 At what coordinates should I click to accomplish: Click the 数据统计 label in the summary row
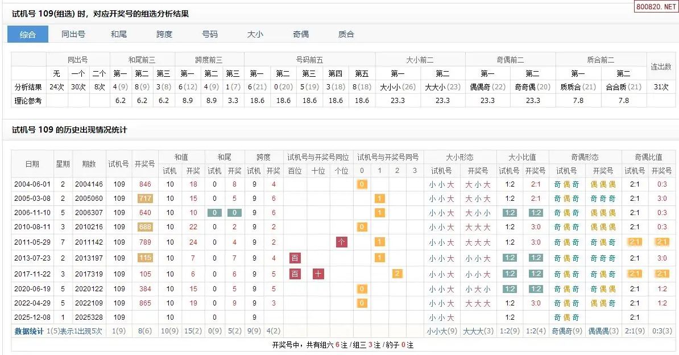pos(29,332)
